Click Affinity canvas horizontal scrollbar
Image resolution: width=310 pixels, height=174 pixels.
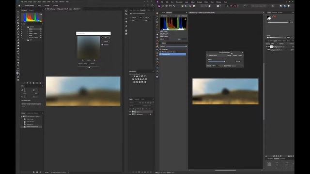click(x=225, y=170)
